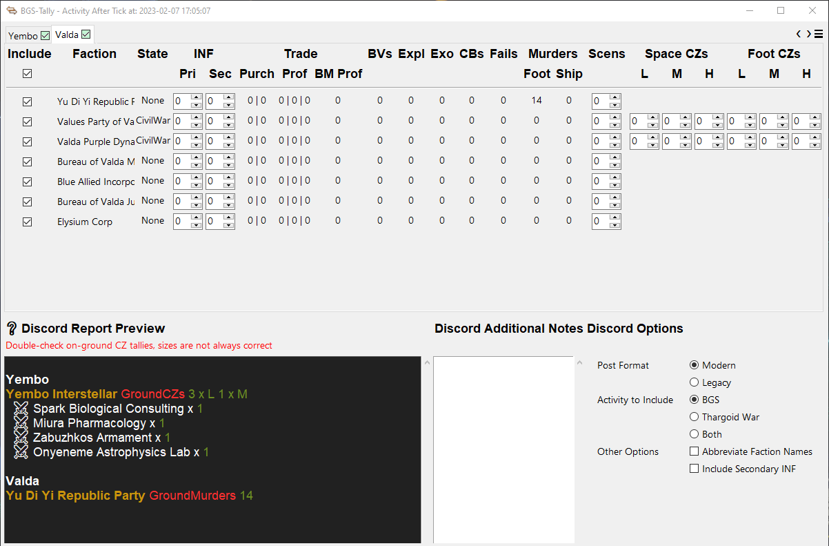Image resolution: width=829 pixels, height=546 pixels.
Task: Enable Abbreviate Faction Names
Action: 694,451
